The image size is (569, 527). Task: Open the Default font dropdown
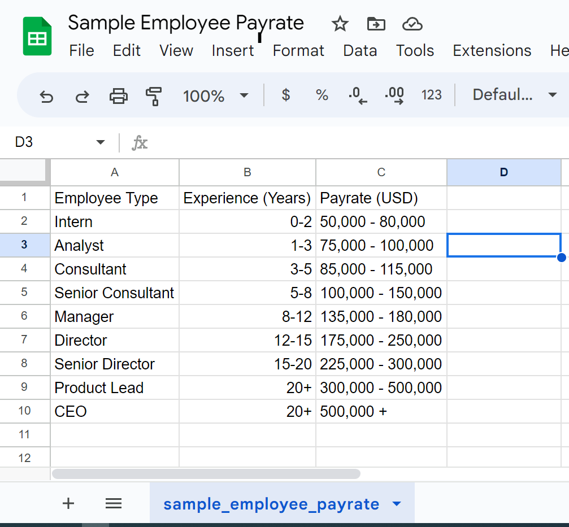(515, 95)
